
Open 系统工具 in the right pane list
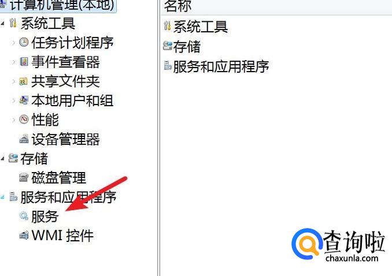[x=201, y=27]
